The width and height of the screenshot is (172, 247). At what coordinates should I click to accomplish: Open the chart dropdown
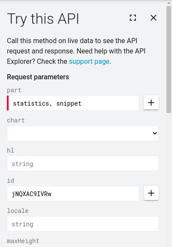click(x=83, y=133)
